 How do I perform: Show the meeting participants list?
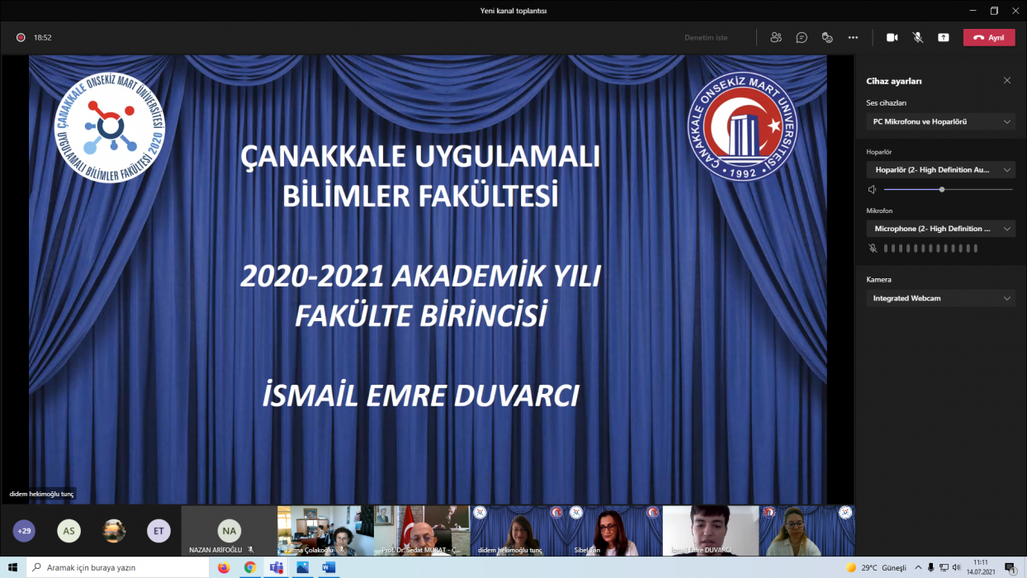pos(775,37)
